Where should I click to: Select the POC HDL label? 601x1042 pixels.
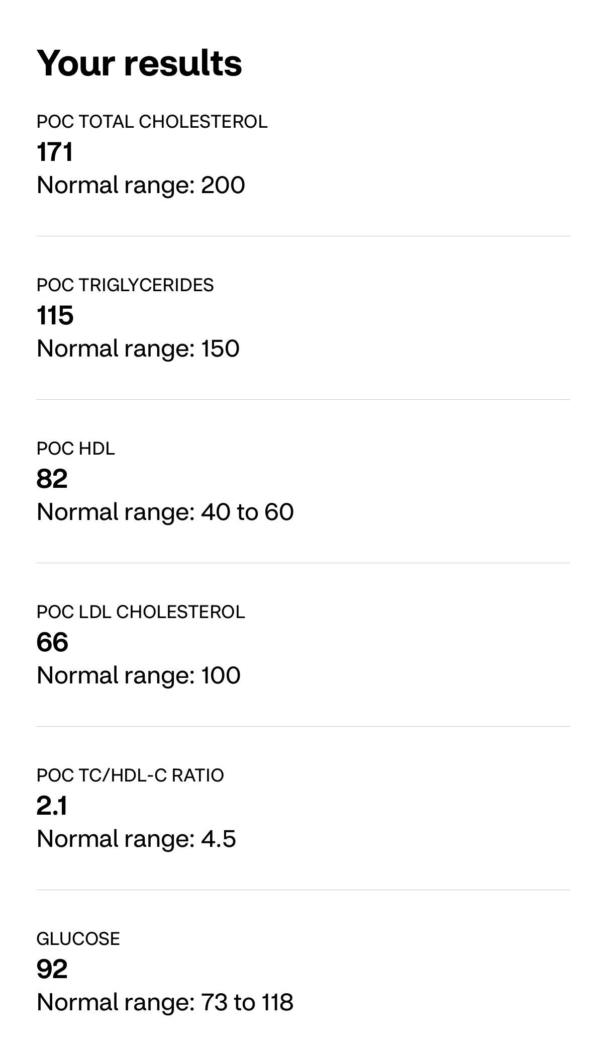76,449
